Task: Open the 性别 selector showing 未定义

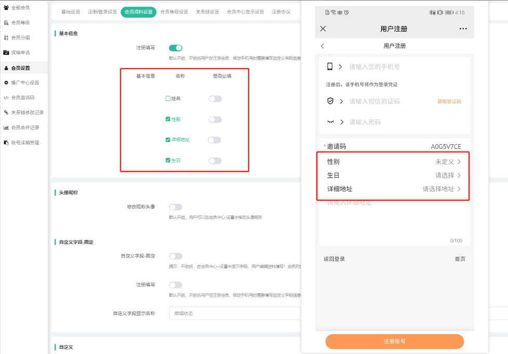Action: click(x=447, y=162)
